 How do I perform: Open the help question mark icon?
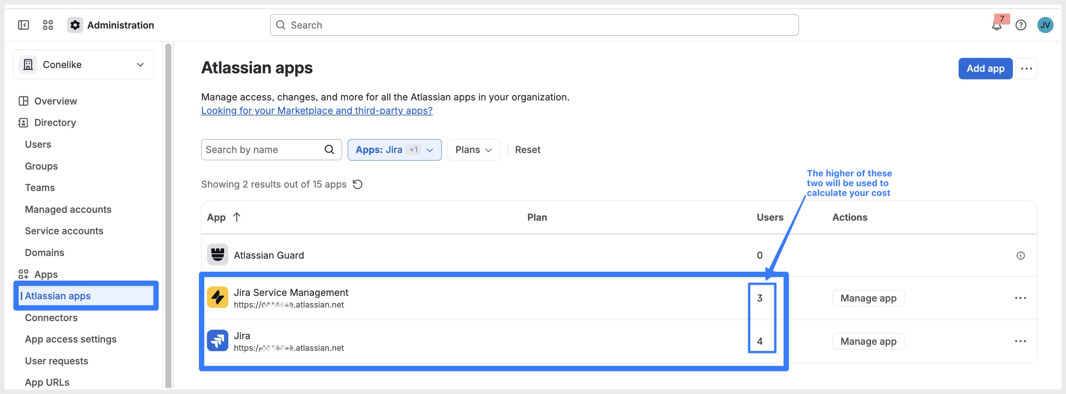[x=1021, y=25]
